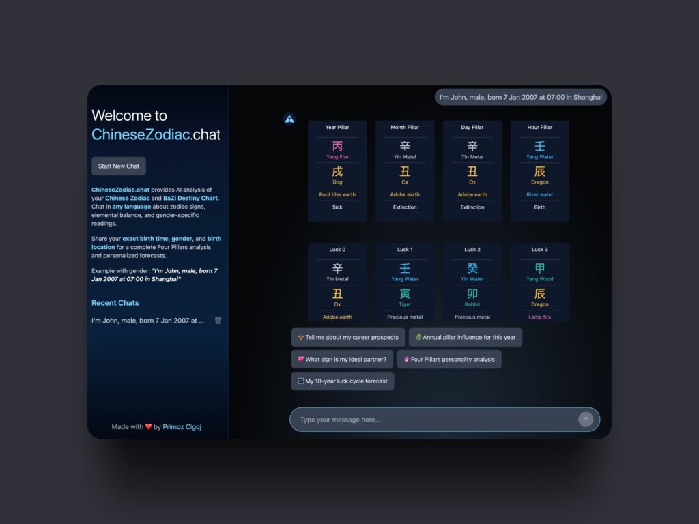
Task: Select What sign is my ideal partner
Action: 343,359
